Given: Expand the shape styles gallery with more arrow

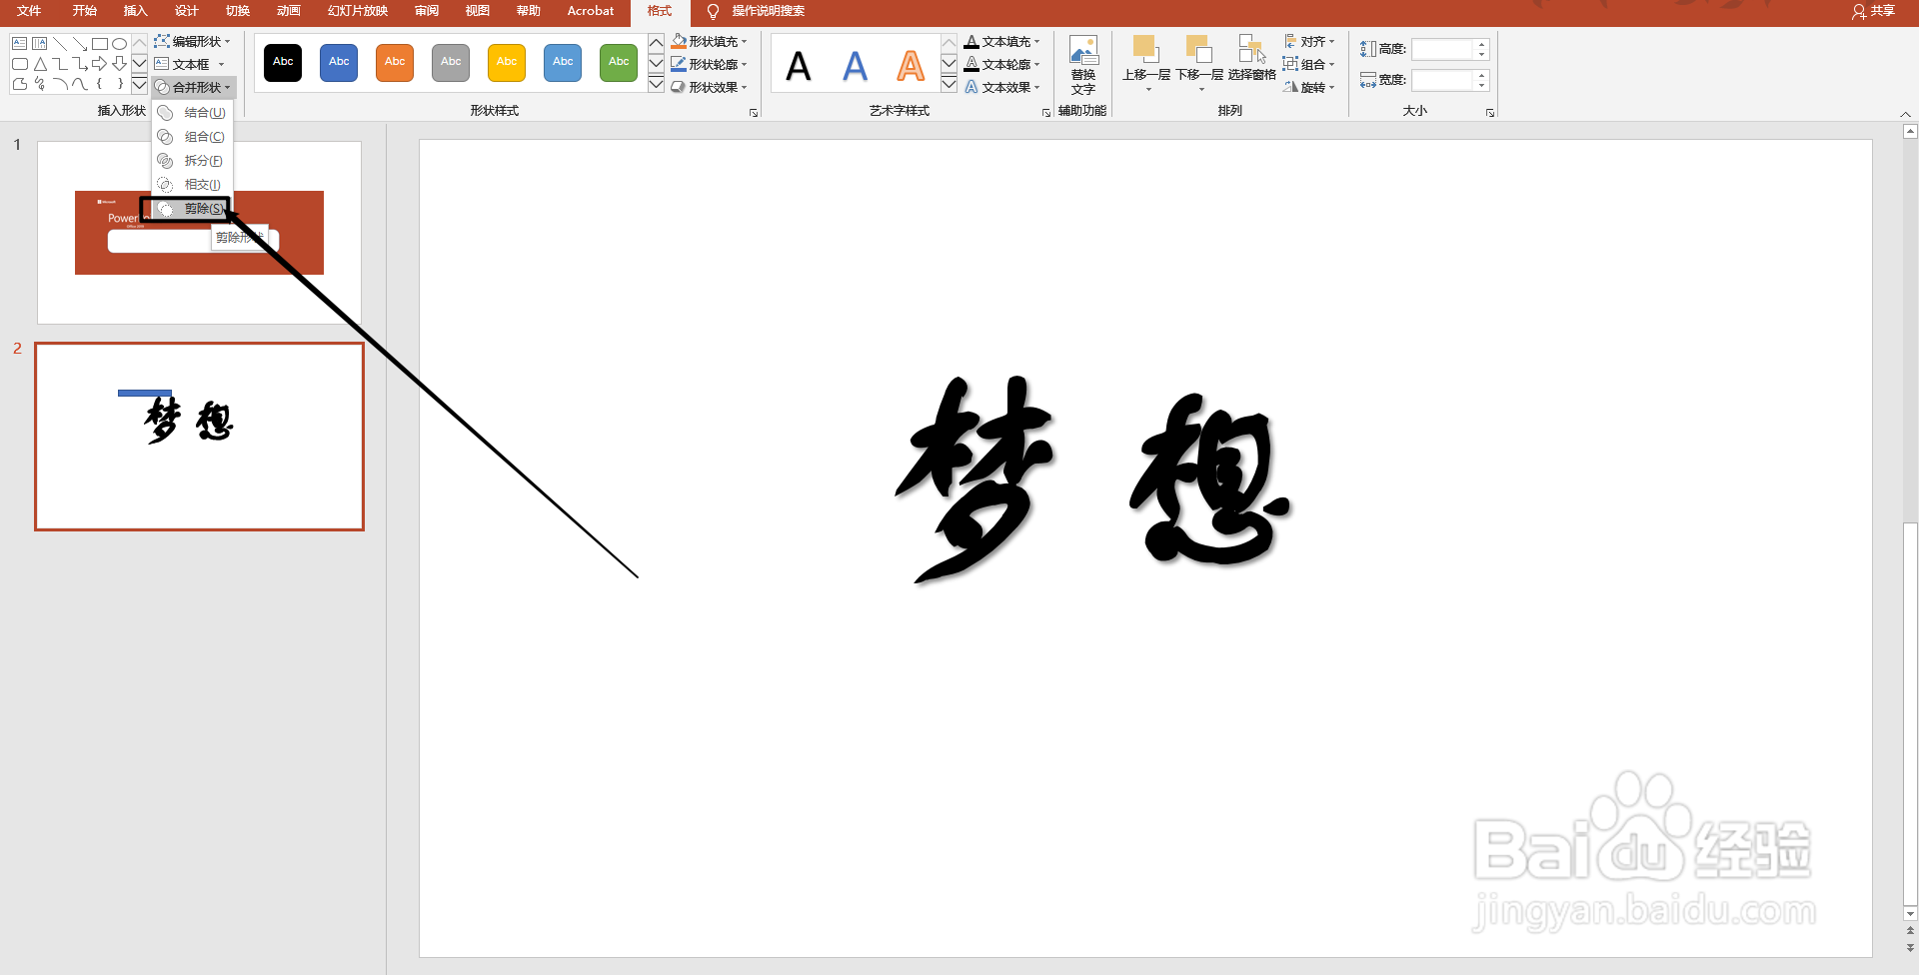Looking at the screenshot, I should pyautogui.click(x=656, y=85).
